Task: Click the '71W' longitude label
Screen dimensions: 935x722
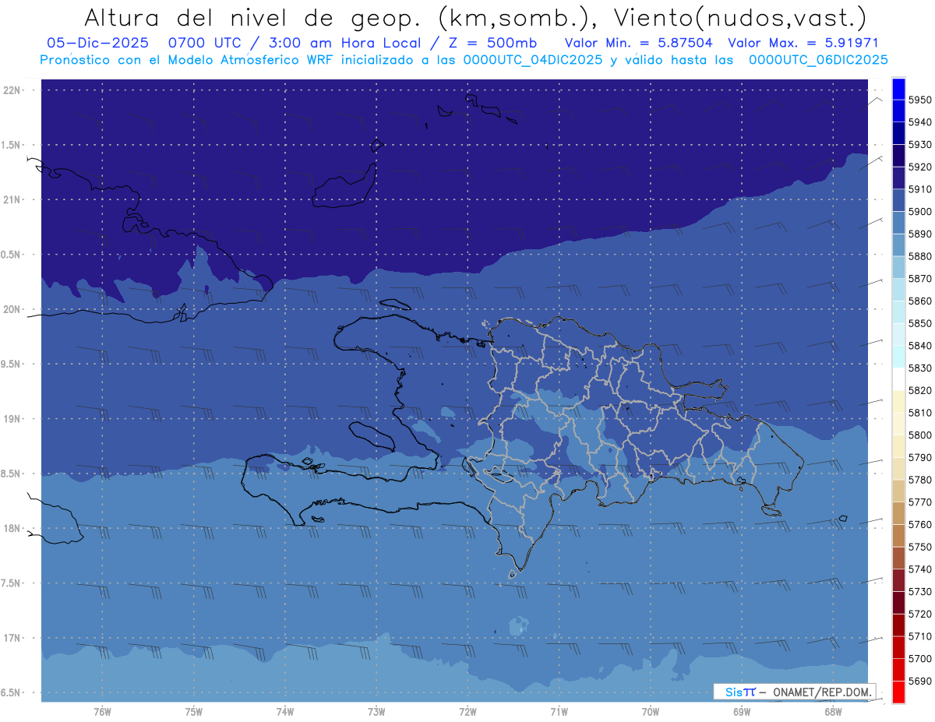Action: coord(559,711)
